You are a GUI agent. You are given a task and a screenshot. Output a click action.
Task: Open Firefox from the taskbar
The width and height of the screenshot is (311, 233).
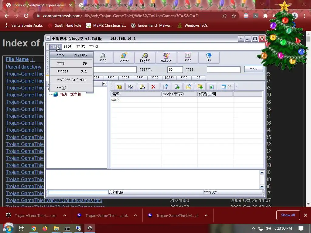click(x=45, y=228)
